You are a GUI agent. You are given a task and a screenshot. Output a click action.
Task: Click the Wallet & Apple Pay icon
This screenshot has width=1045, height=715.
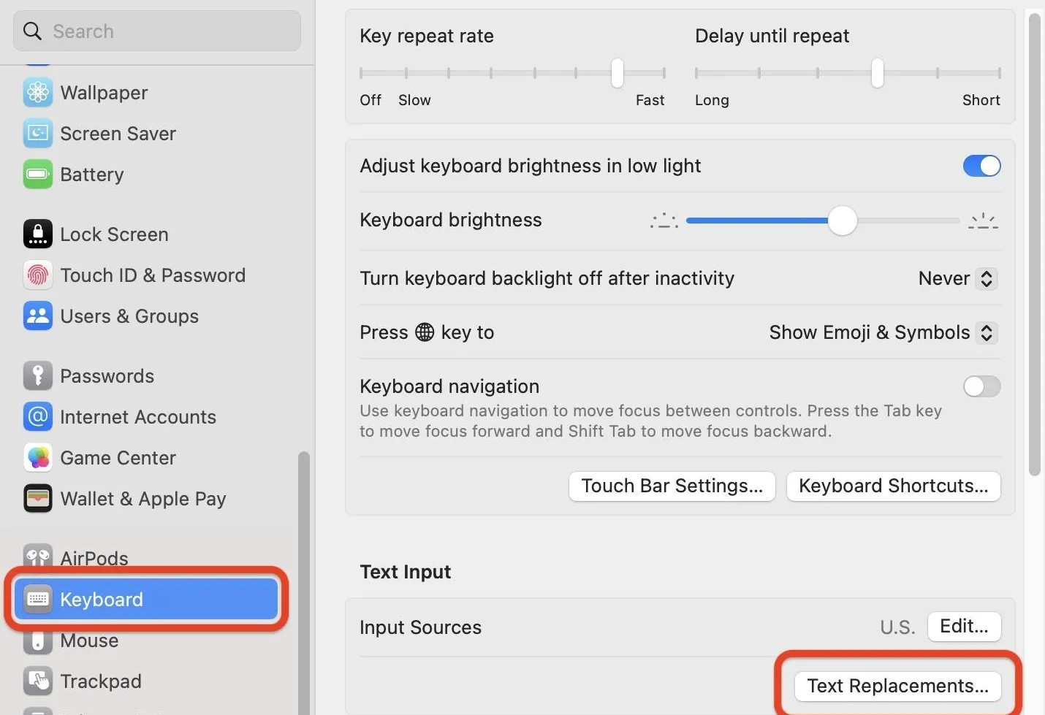coord(37,498)
